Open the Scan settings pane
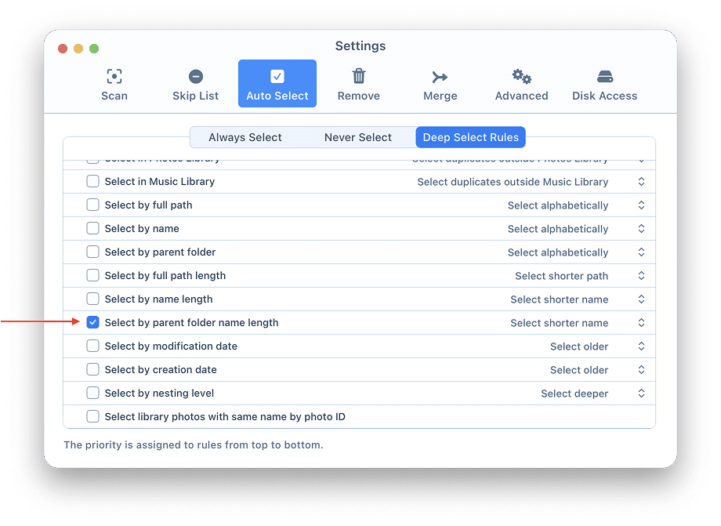This screenshot has width=721, height=526. (x=114, y=84)
